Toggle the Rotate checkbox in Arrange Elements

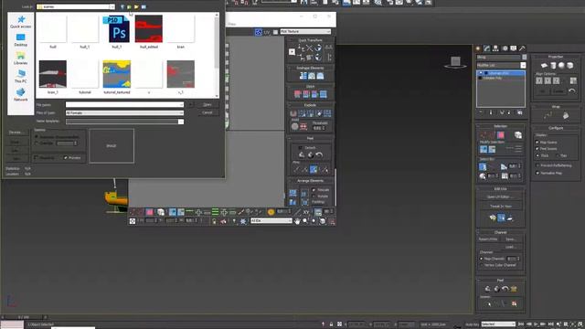point(314,196)
